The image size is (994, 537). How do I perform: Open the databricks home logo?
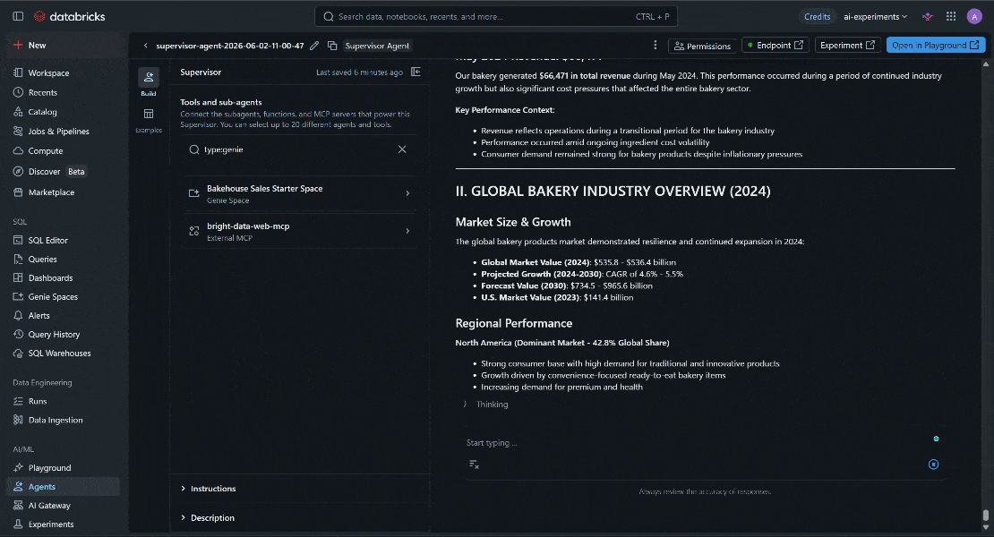coord(70,16)
